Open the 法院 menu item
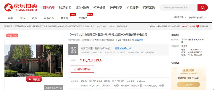Viewport: 214px width, 93px height. (35, 18)
